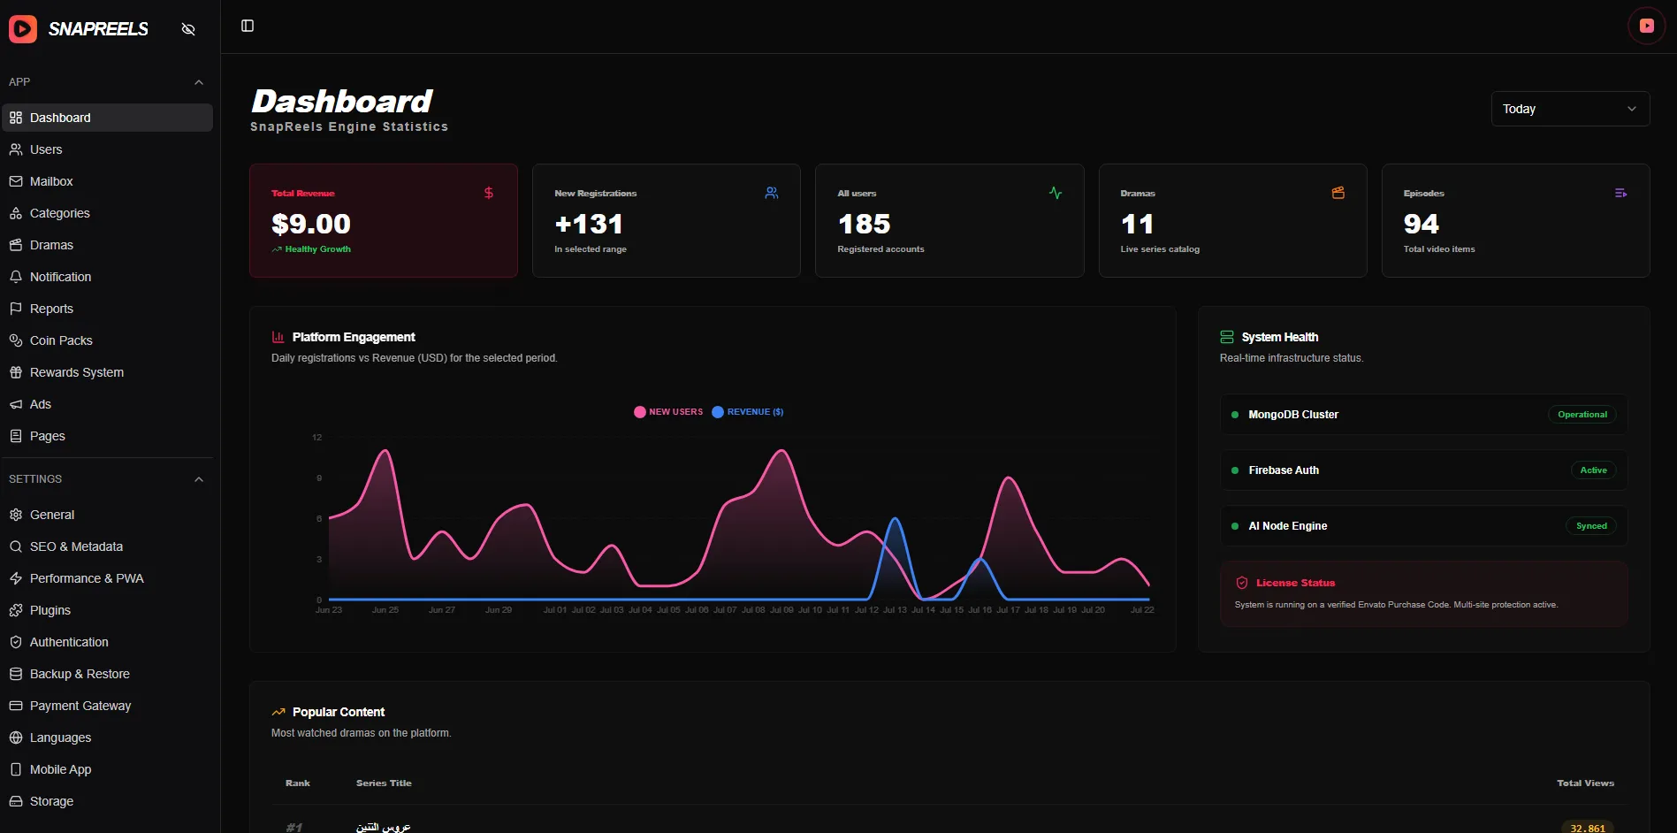
Task: Toggle REVENUE ($) series in chart legend
Action: click(x=748, y=412)
